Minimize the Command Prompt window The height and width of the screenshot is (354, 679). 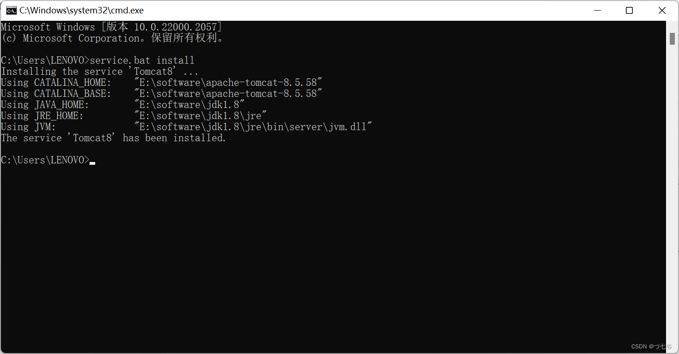click(x=597, y=10)
